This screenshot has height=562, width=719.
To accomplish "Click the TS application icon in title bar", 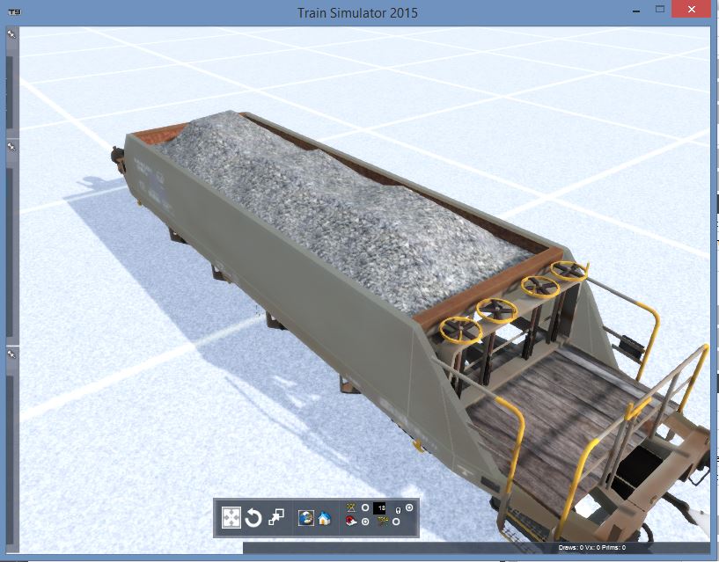I will (x=15, y=12).
